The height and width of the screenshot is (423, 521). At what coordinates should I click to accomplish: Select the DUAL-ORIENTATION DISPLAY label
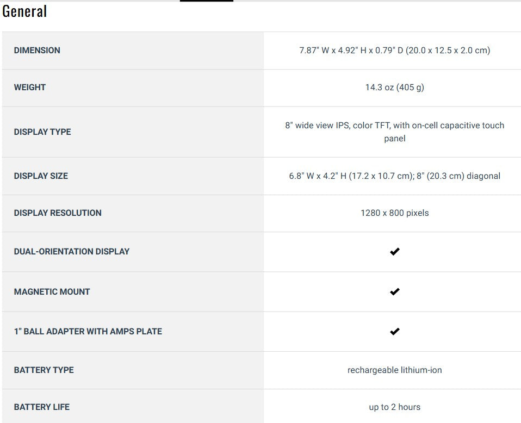[72, 252]
